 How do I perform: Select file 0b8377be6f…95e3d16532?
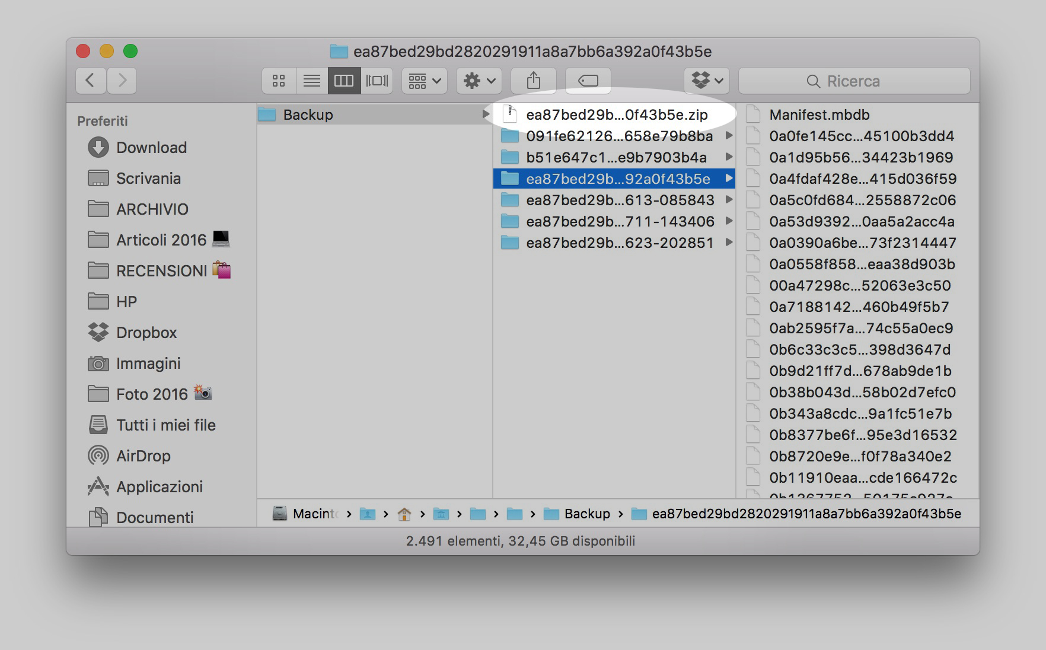click(x=857, y=435)
